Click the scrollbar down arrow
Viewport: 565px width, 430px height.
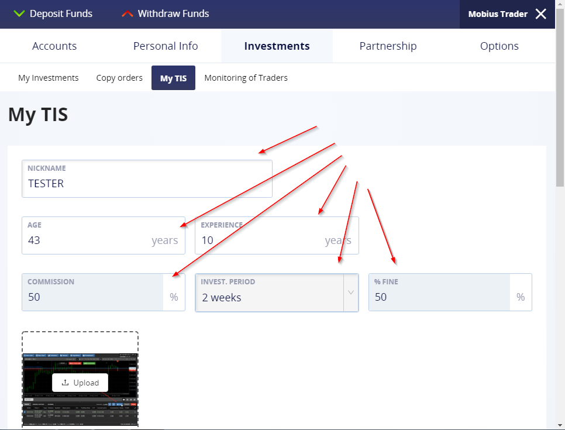pyautogui.click(x=560, y=426)
